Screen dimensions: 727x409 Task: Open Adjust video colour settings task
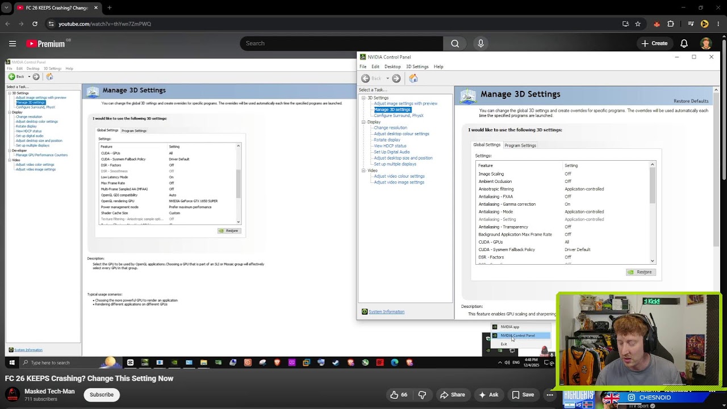[x=399, y=176]
